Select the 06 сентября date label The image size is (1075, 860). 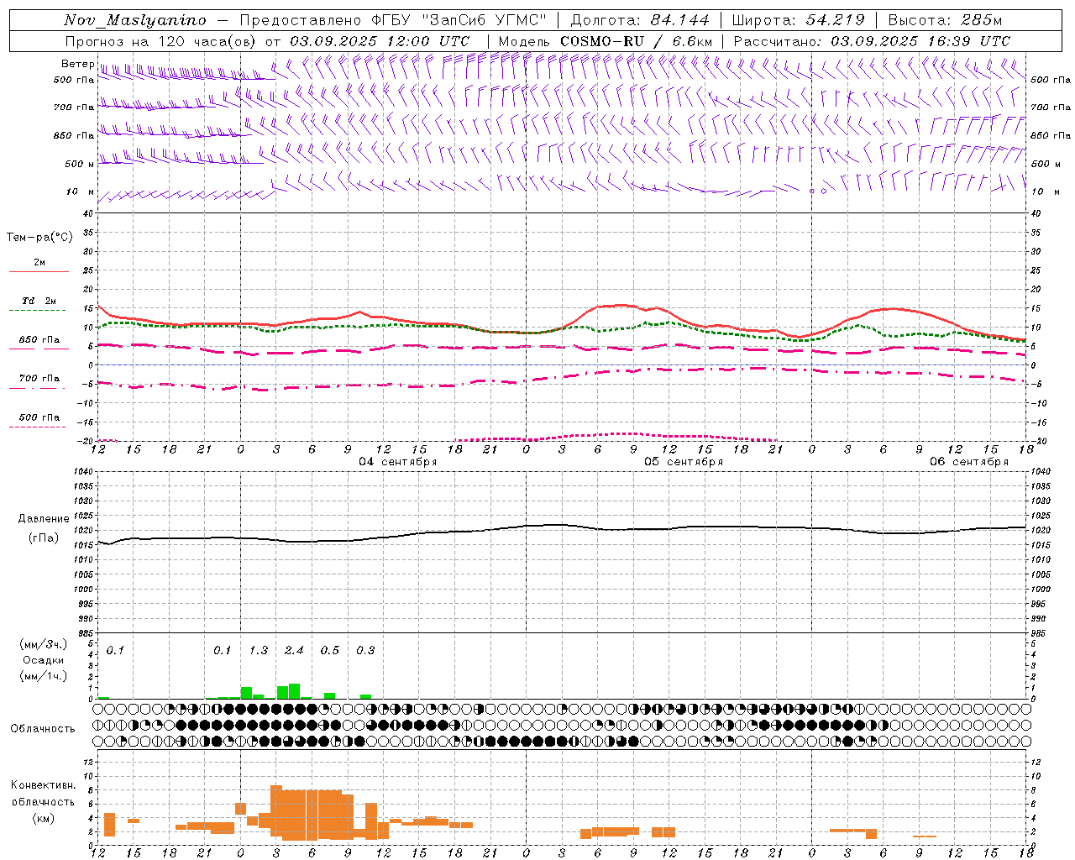(x=969, y=462)
